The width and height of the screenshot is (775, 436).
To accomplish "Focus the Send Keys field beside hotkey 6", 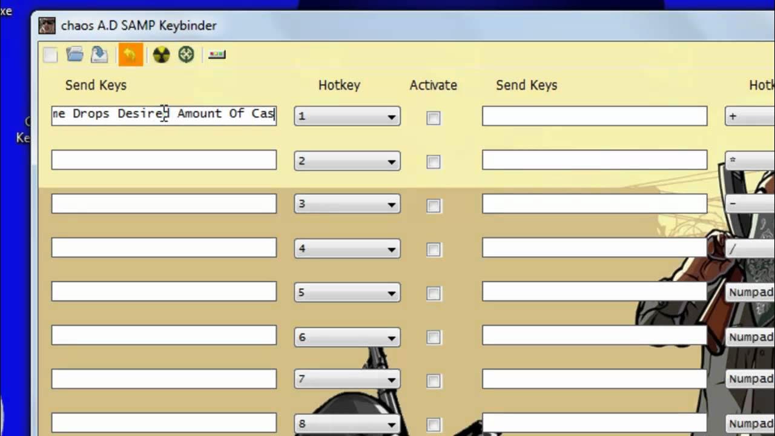I will click(164, 335).
